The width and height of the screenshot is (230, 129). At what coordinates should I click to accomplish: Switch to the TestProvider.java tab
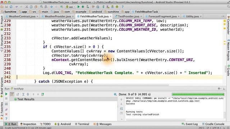(x=129, y=16)
